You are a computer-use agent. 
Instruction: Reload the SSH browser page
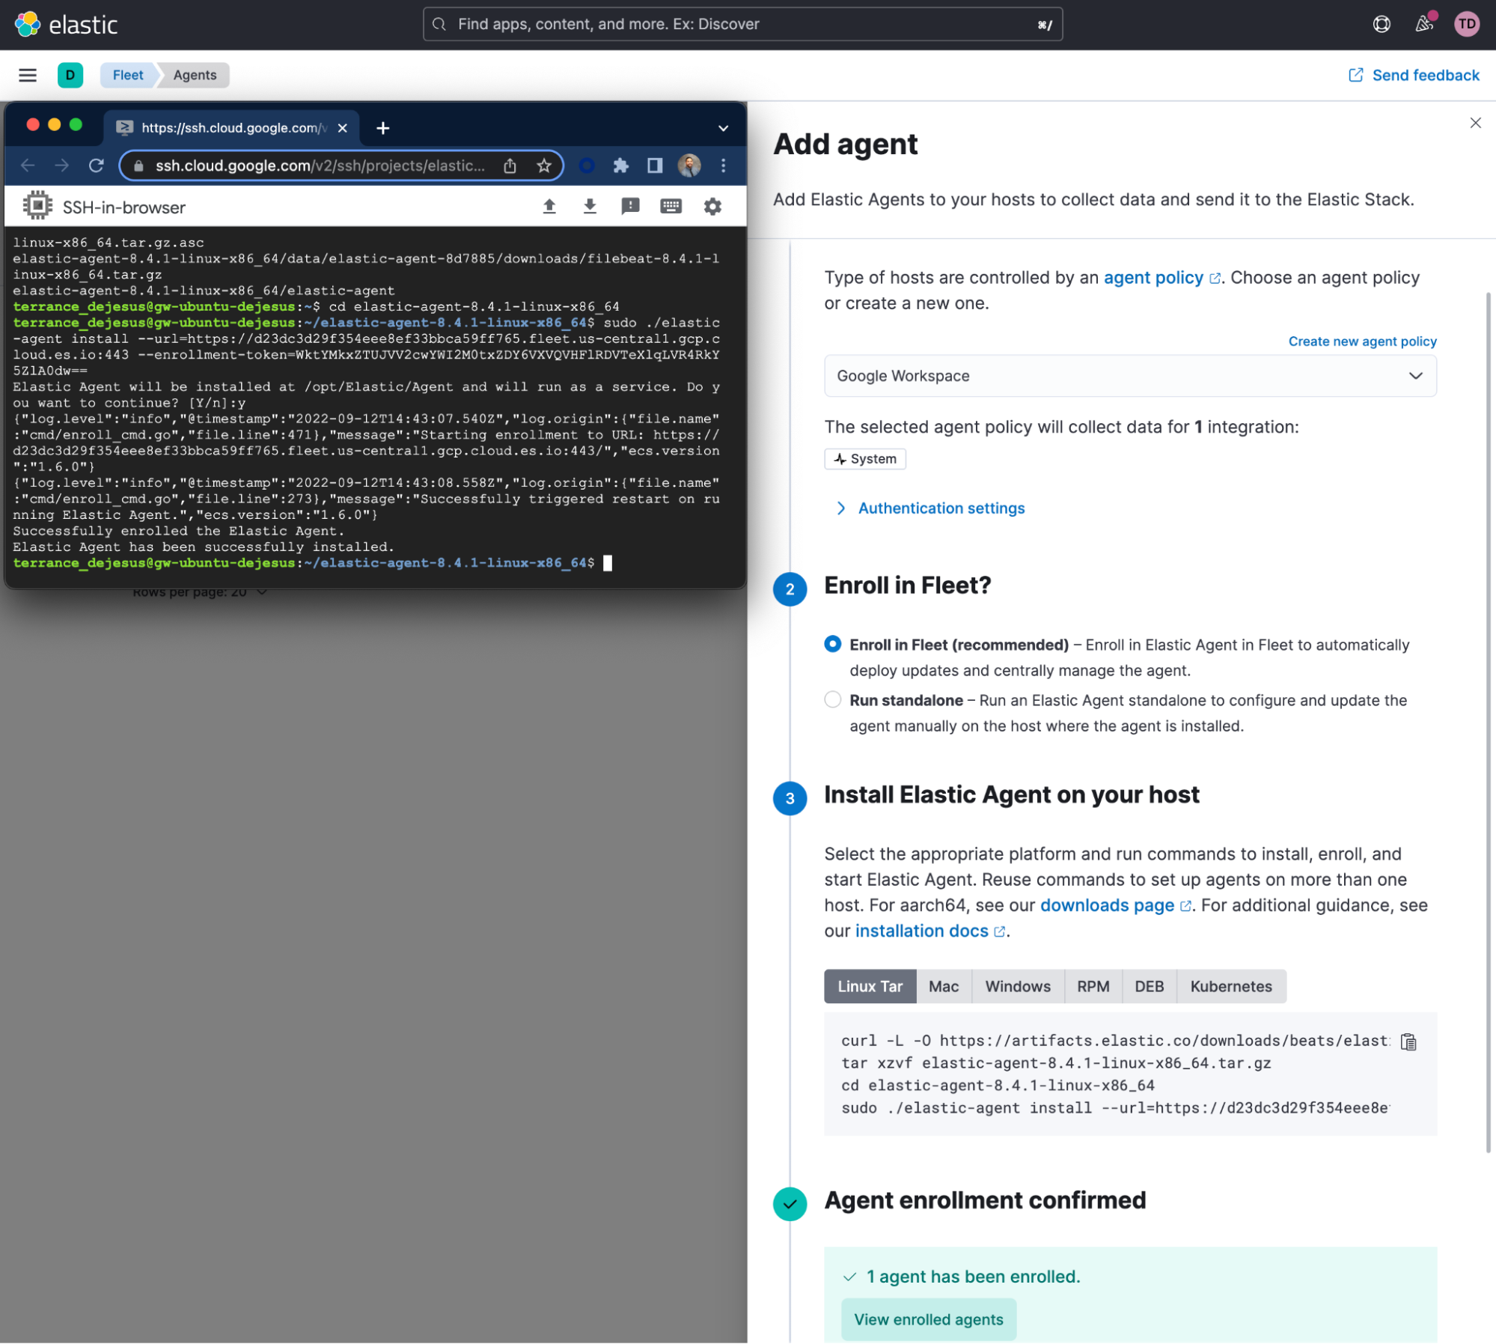tap(97, 165)
